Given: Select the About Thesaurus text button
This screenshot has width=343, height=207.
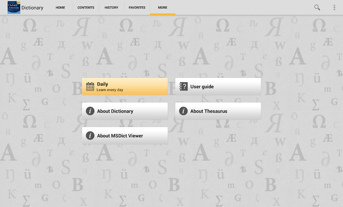Looking at the screenshot, I should [209, 111].
